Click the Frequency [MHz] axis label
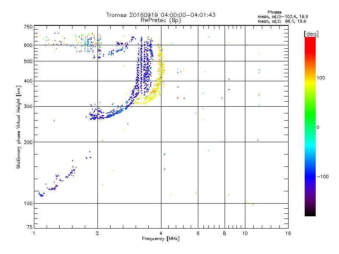 [161, 240]
